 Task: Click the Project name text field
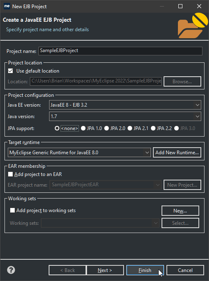(x=120, y=51)
